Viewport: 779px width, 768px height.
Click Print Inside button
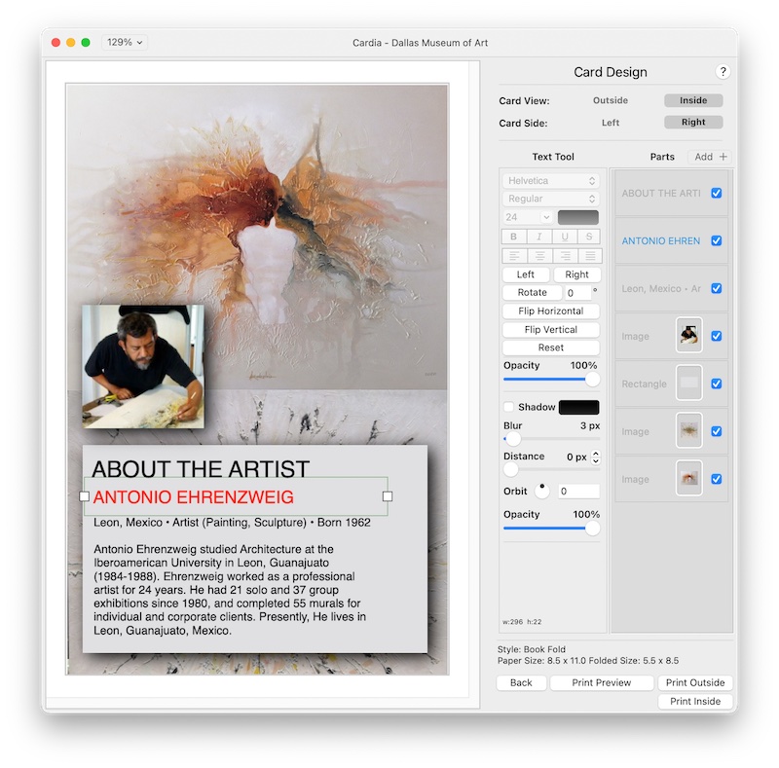(695, 701)
